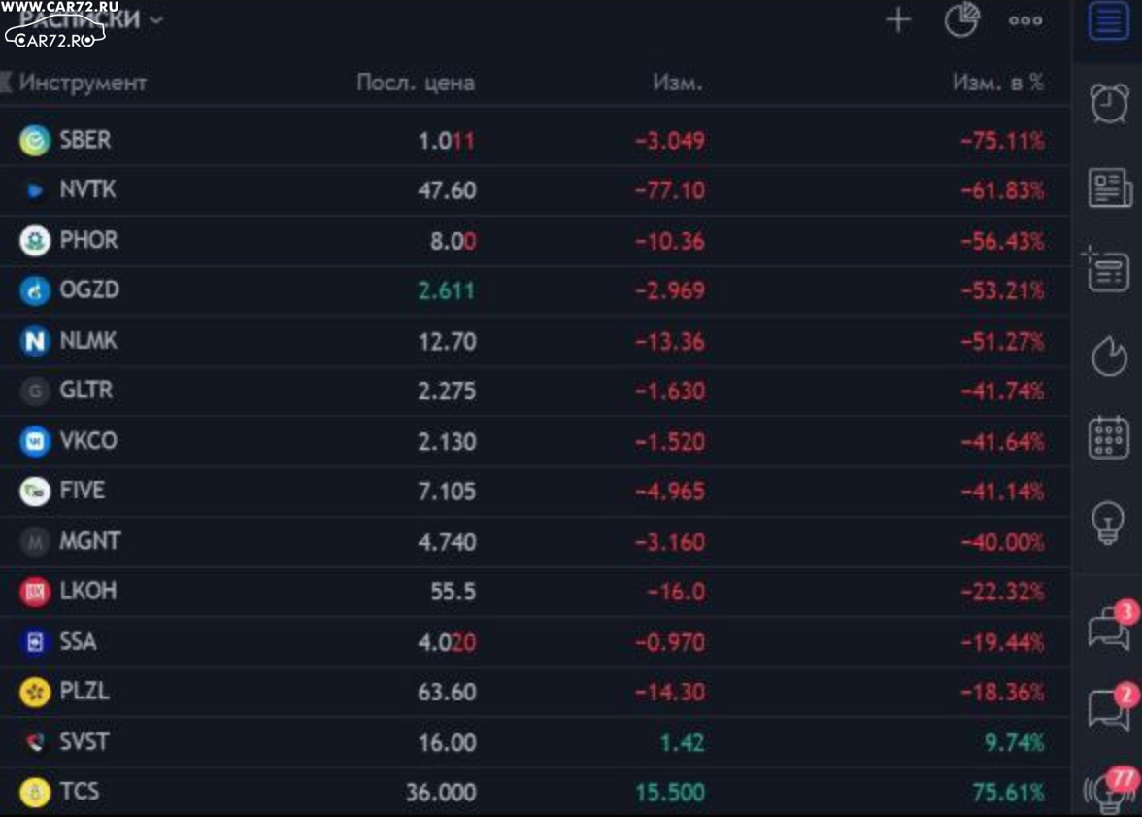Image resolution: width=1142 pixels, height=817 pixels.
Task: Select the SSA ticker name
Action: tap(78, 641)
